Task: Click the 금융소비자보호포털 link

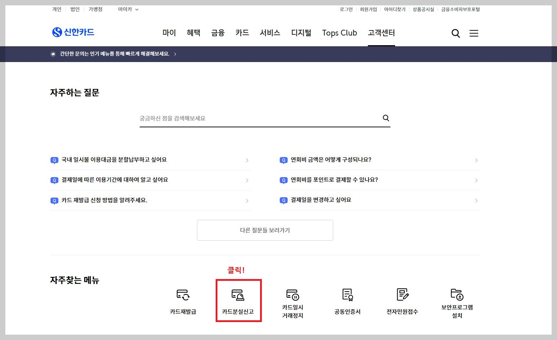Action: coord(461,9)
